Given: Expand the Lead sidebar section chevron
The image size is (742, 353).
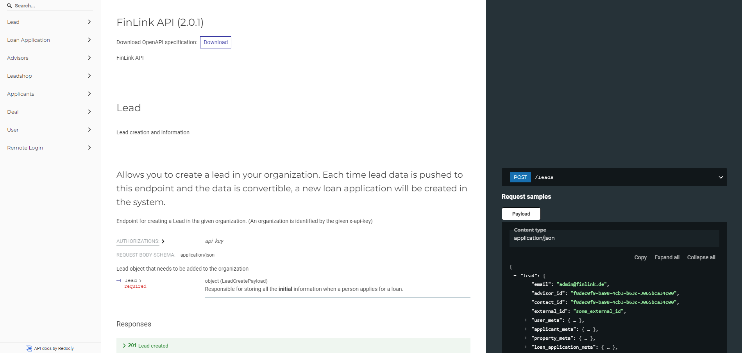Looking at the screenshot, I should point(89,22).
